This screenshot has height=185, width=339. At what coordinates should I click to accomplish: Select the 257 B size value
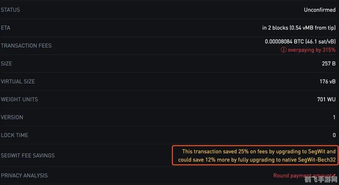coord(329,64)
